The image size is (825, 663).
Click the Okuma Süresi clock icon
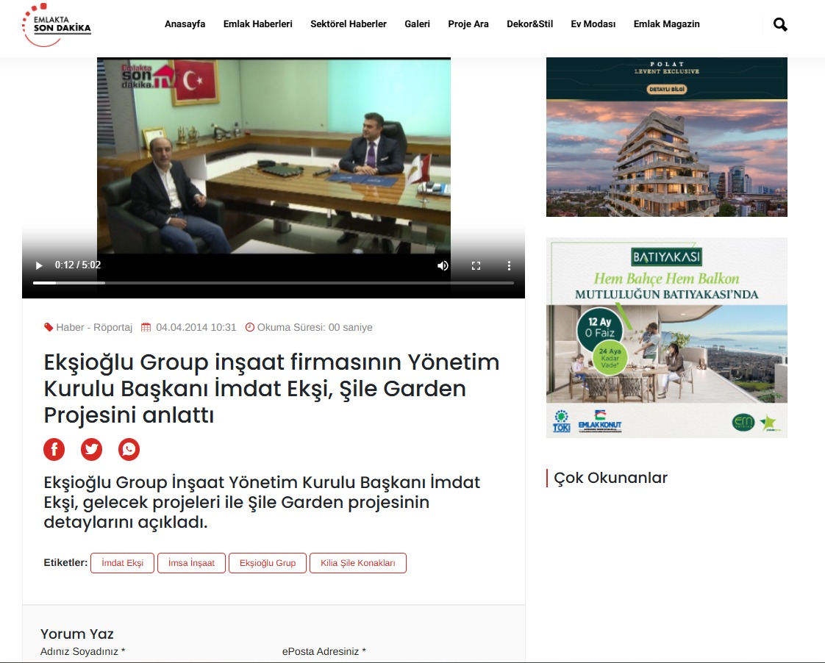click(x=250, y=327)
